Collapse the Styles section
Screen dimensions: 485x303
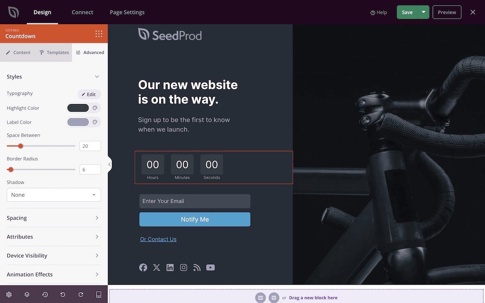tap(97, 77)
